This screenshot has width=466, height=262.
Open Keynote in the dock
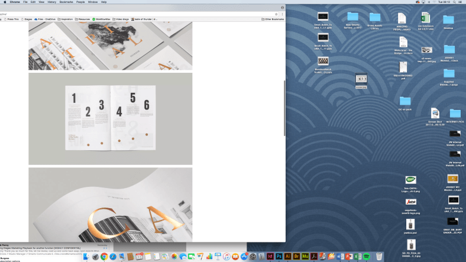point(218,256)
